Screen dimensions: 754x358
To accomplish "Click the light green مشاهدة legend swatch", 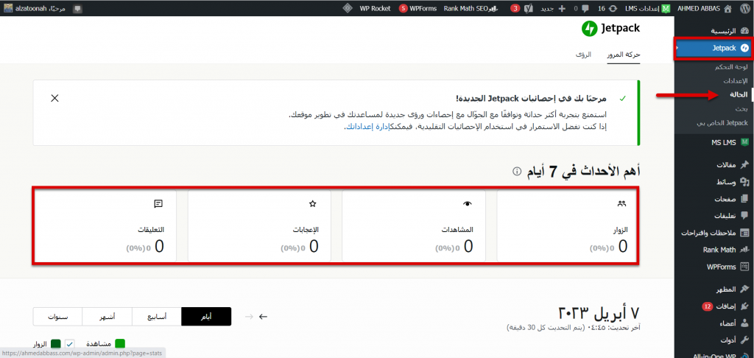I will (x=120, y=343).
